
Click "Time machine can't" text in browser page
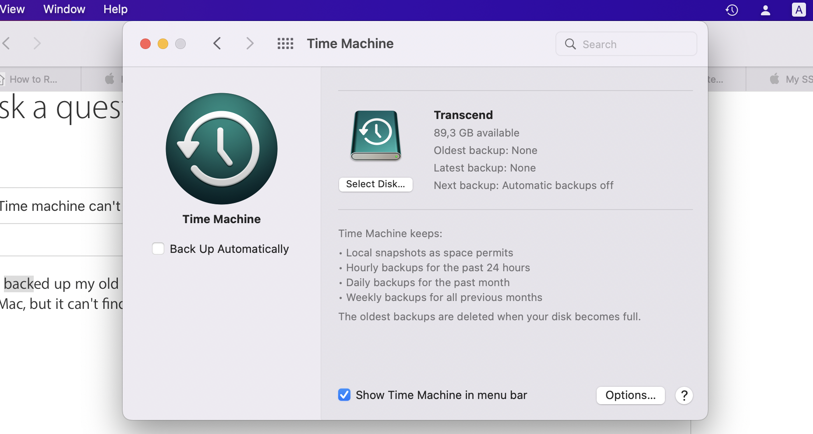click(x=60, y=206)
